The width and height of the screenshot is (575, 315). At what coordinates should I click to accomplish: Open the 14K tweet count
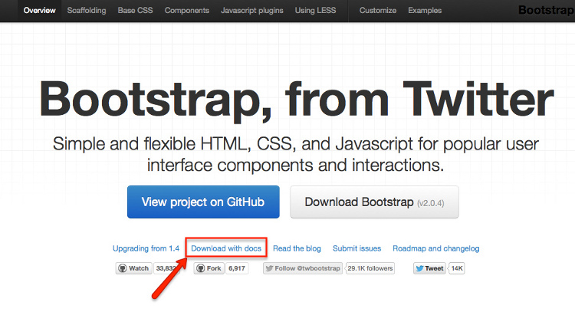[457, 269]
